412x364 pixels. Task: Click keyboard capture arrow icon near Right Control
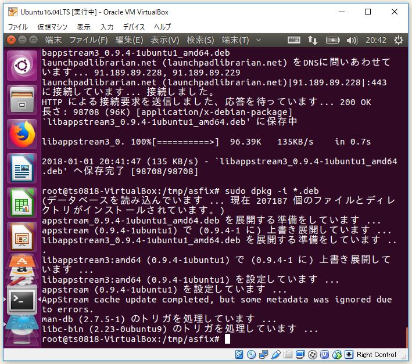pos(349,355)
